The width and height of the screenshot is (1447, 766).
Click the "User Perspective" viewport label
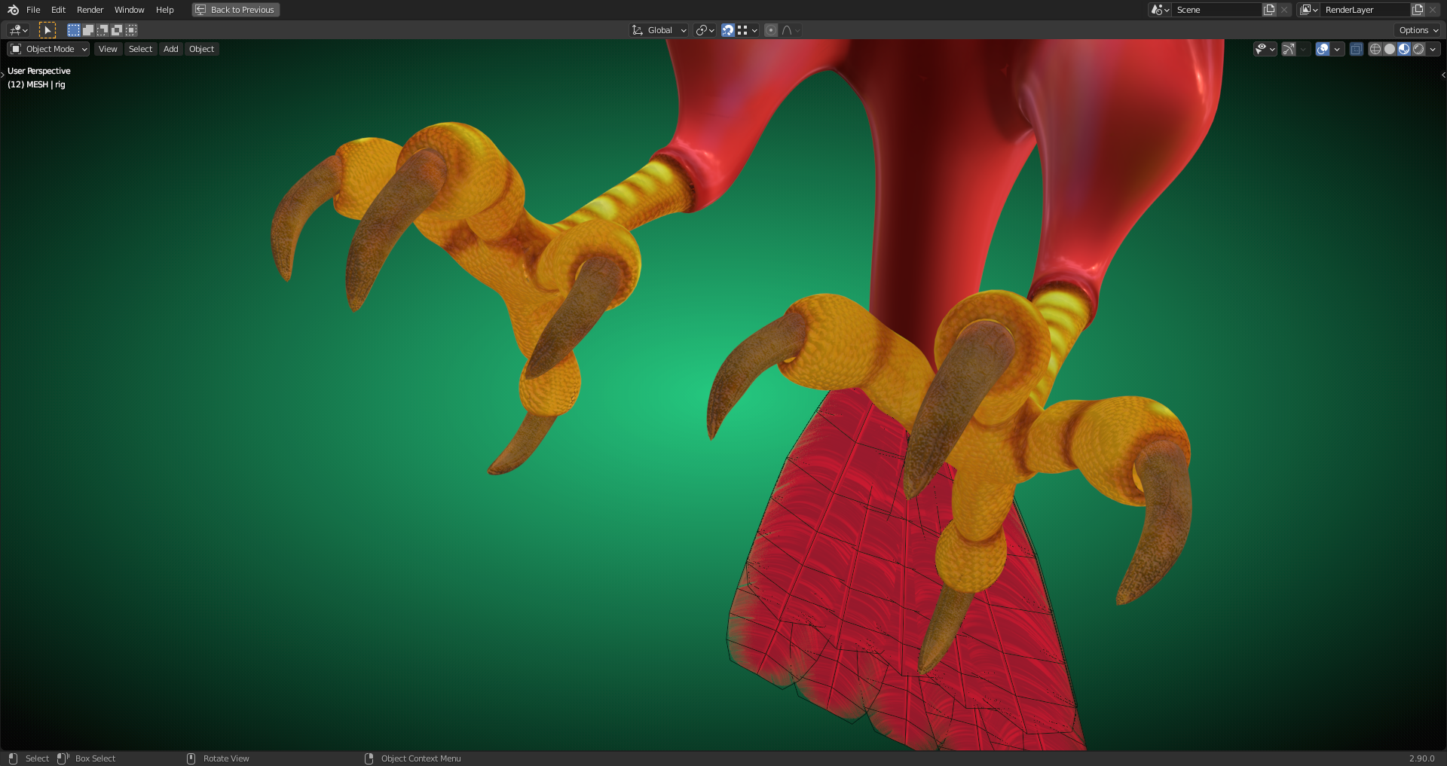(x=39, y=71)
